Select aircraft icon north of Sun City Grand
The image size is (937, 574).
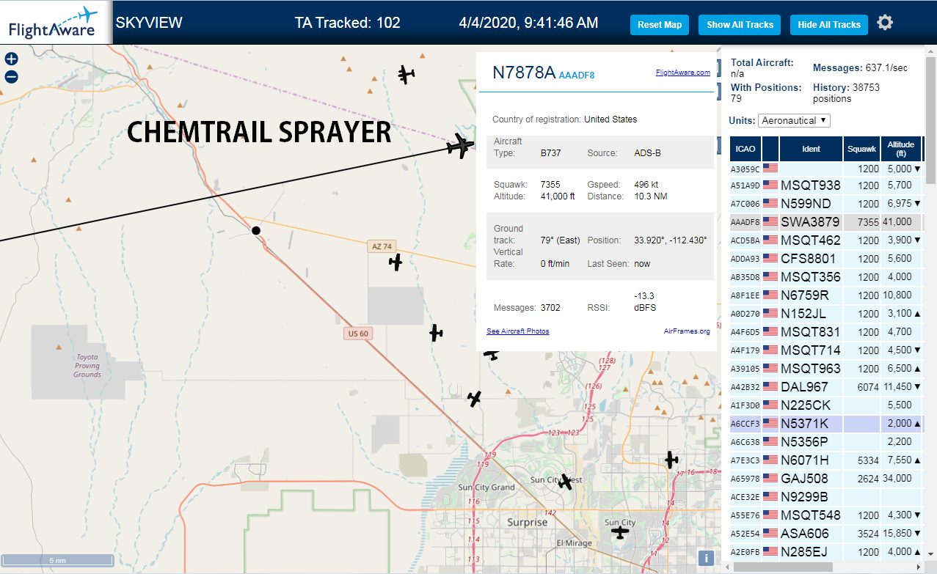click(475, 399)
